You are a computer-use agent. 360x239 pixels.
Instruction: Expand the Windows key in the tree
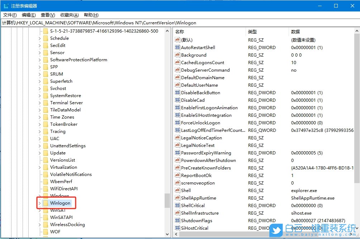click(39, 196)
